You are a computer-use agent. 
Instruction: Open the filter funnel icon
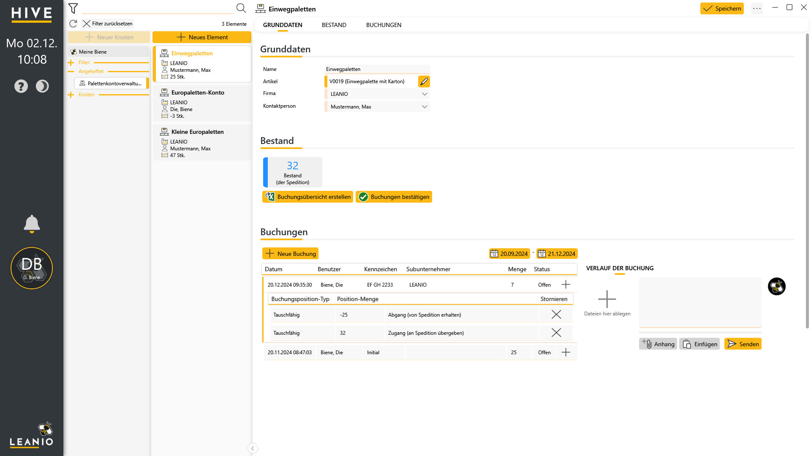(73, 8)
